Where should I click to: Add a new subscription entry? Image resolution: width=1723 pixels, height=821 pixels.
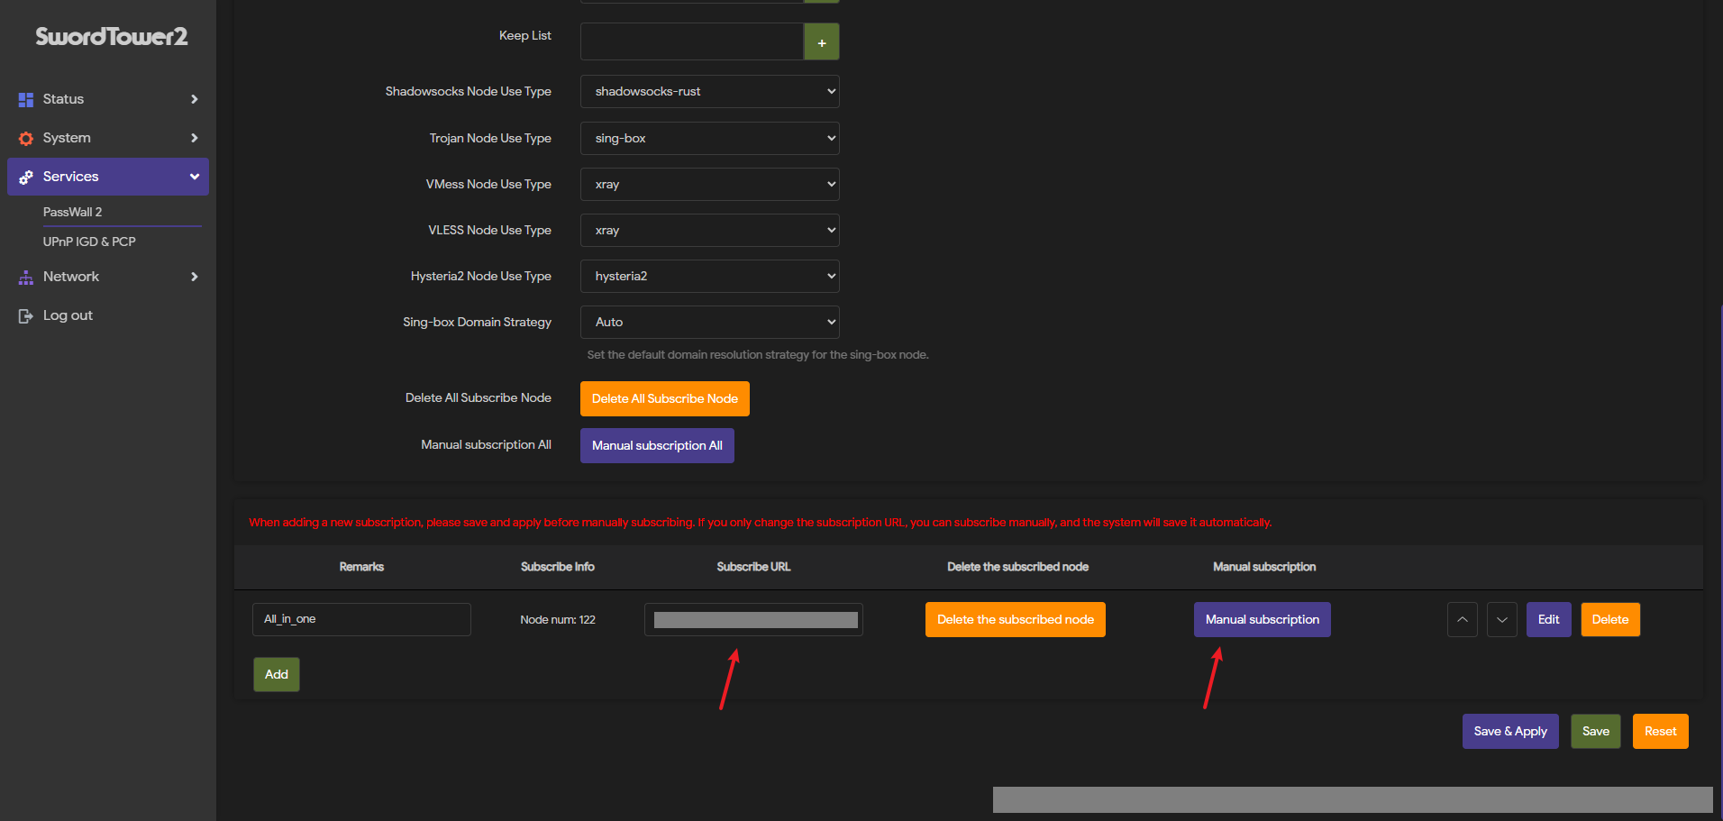click(x=277, y=675)
